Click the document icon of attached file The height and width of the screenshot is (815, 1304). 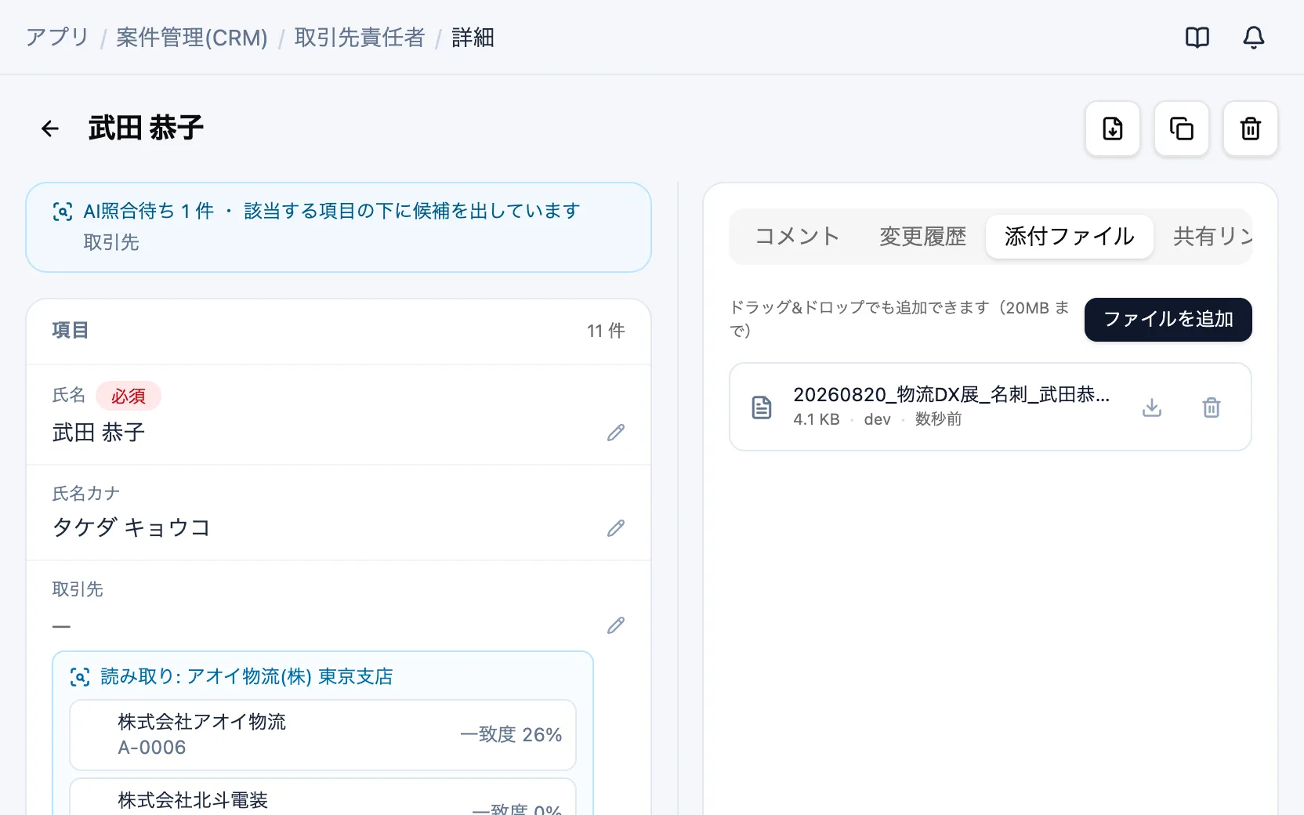pyautogui.click(x=762, y=407)
